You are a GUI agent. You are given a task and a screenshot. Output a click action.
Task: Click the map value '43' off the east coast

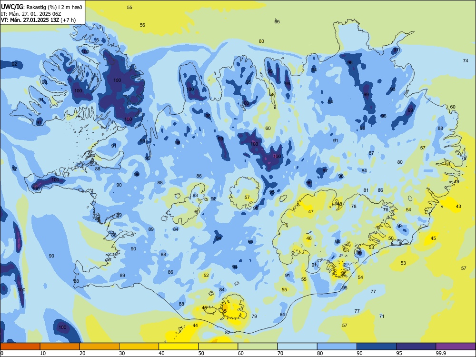tap(458, 207)
